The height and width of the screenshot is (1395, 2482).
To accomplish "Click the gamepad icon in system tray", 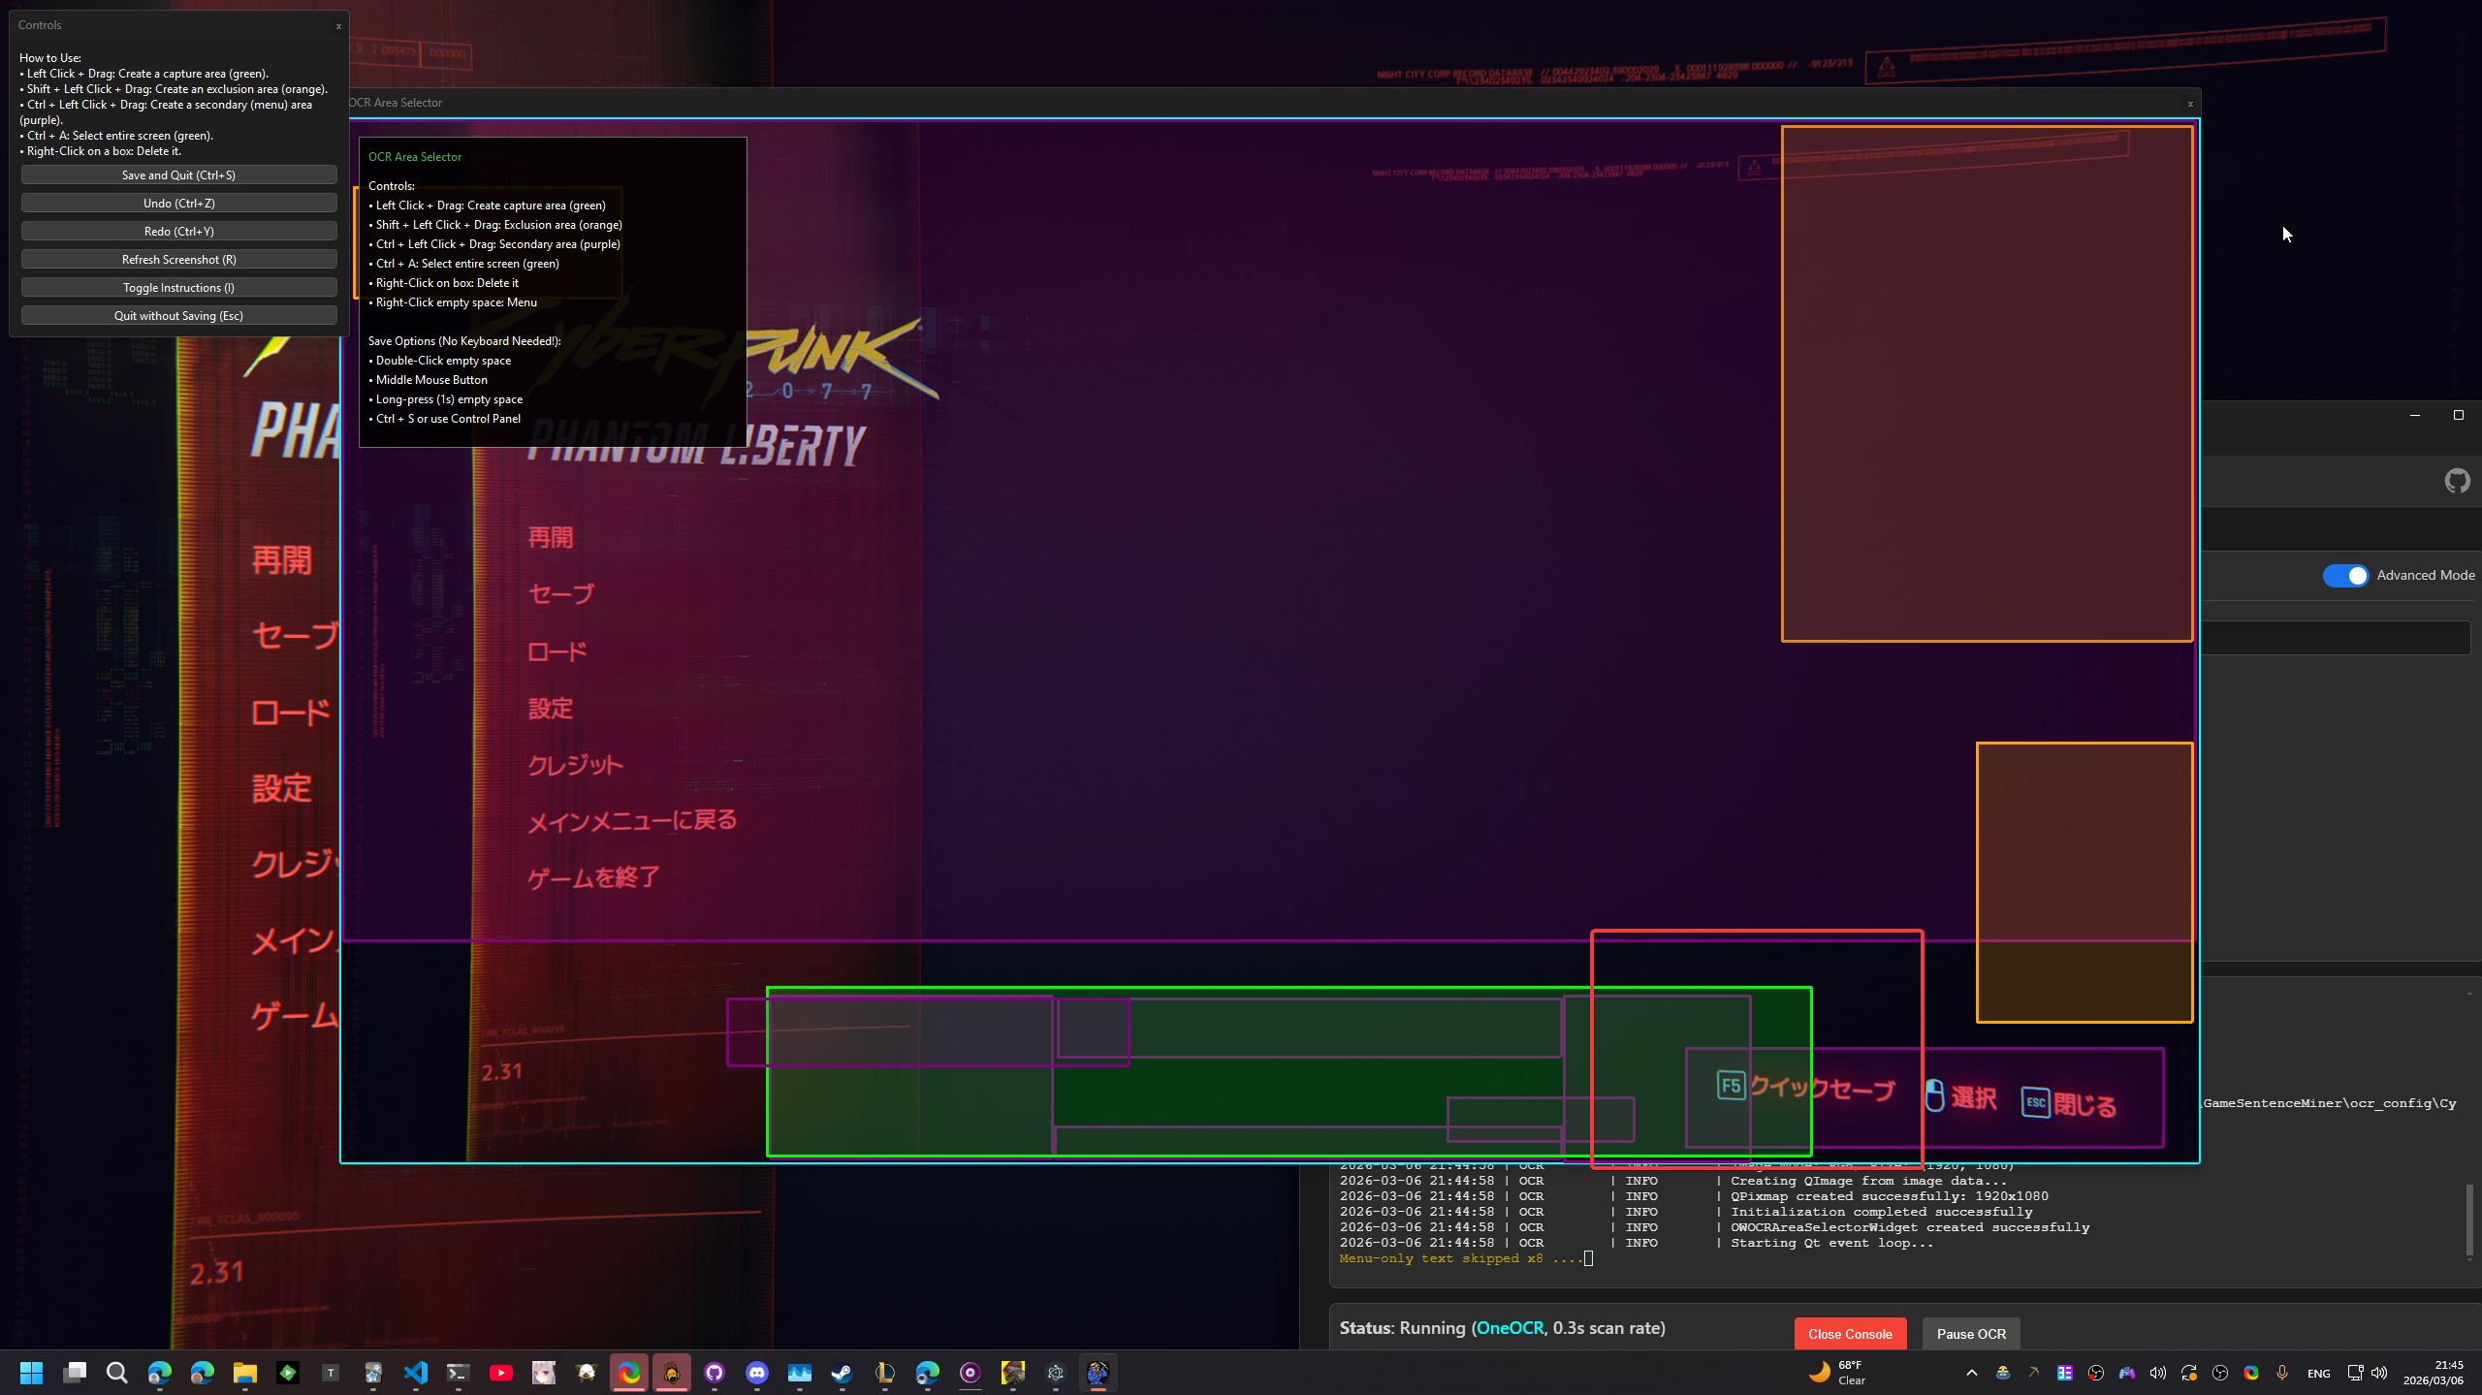I will point(2126,1372).
